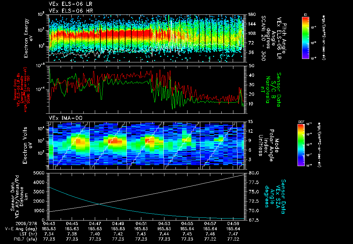Click the 15 polar angle index tick
The height and width of the screenshot is (244, 353).
pos(251,122)
